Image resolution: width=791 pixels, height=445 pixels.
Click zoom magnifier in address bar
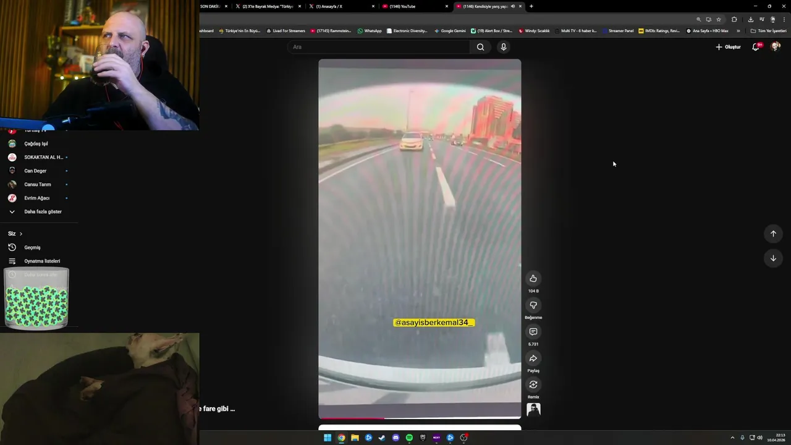(699, 19)
